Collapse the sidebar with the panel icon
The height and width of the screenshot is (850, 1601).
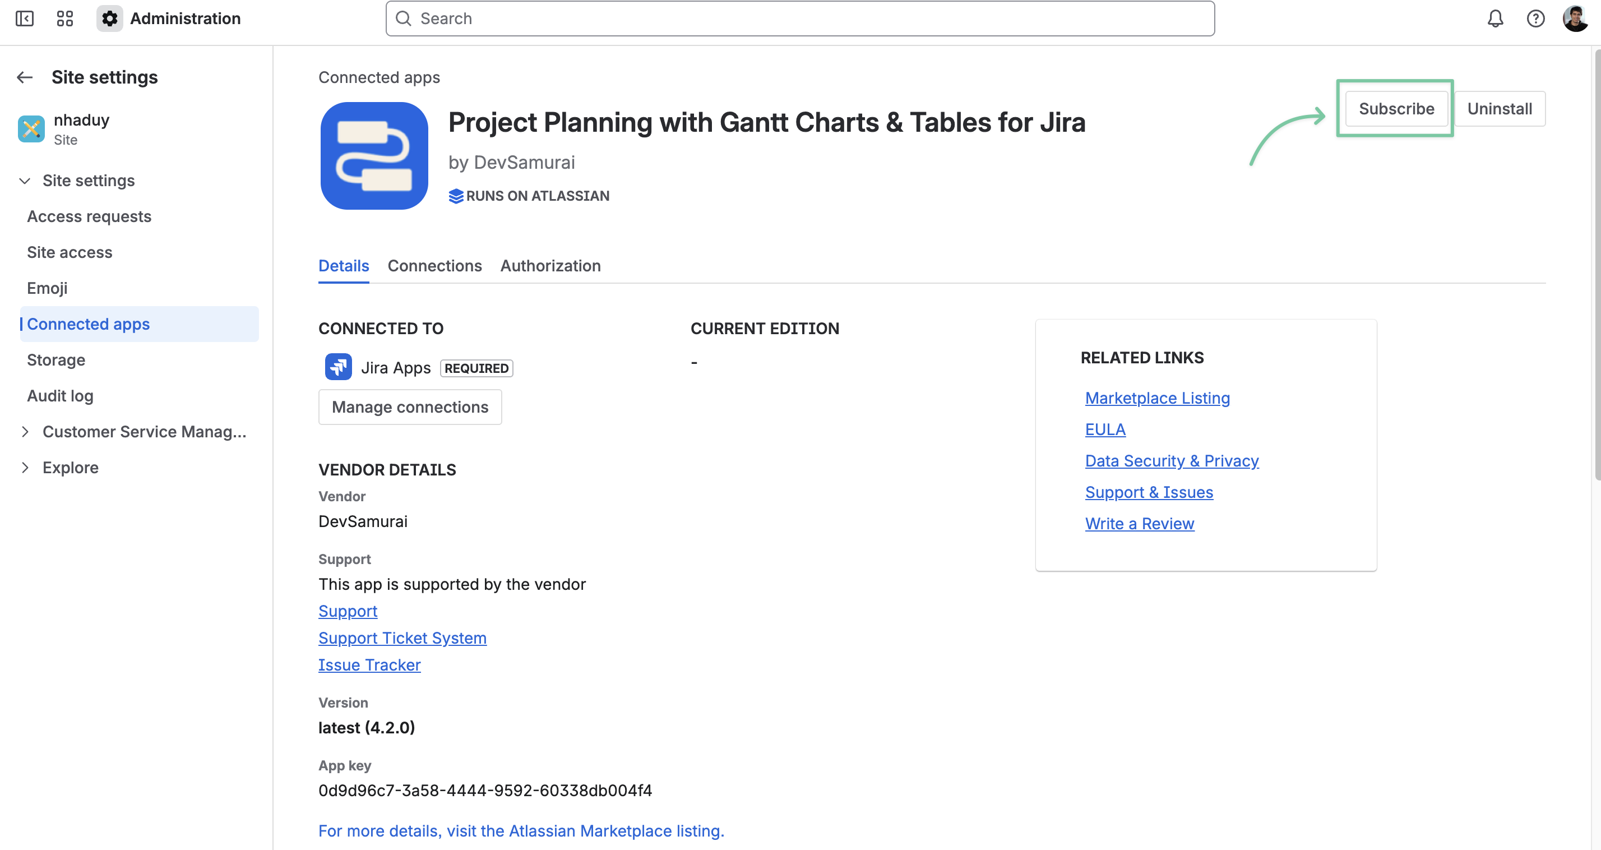pos(24,19)
